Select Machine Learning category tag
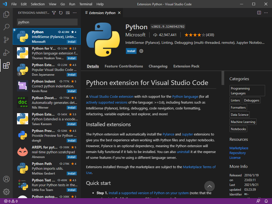This screenshot has height=204, width=272. click(x=243, y=122)
